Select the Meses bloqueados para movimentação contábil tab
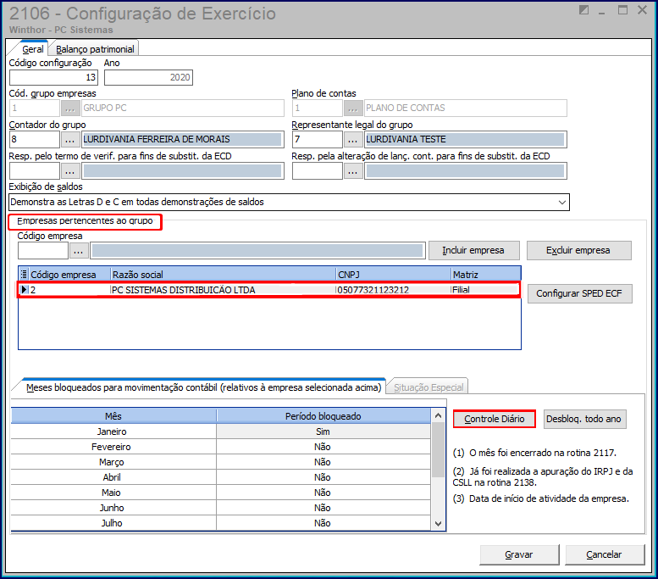 [203, 387]
